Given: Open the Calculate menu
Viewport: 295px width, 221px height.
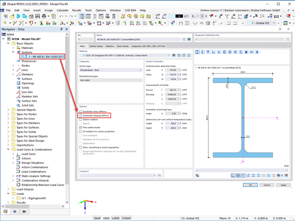Looking at the screenshot, I should [x=62, y=10].
